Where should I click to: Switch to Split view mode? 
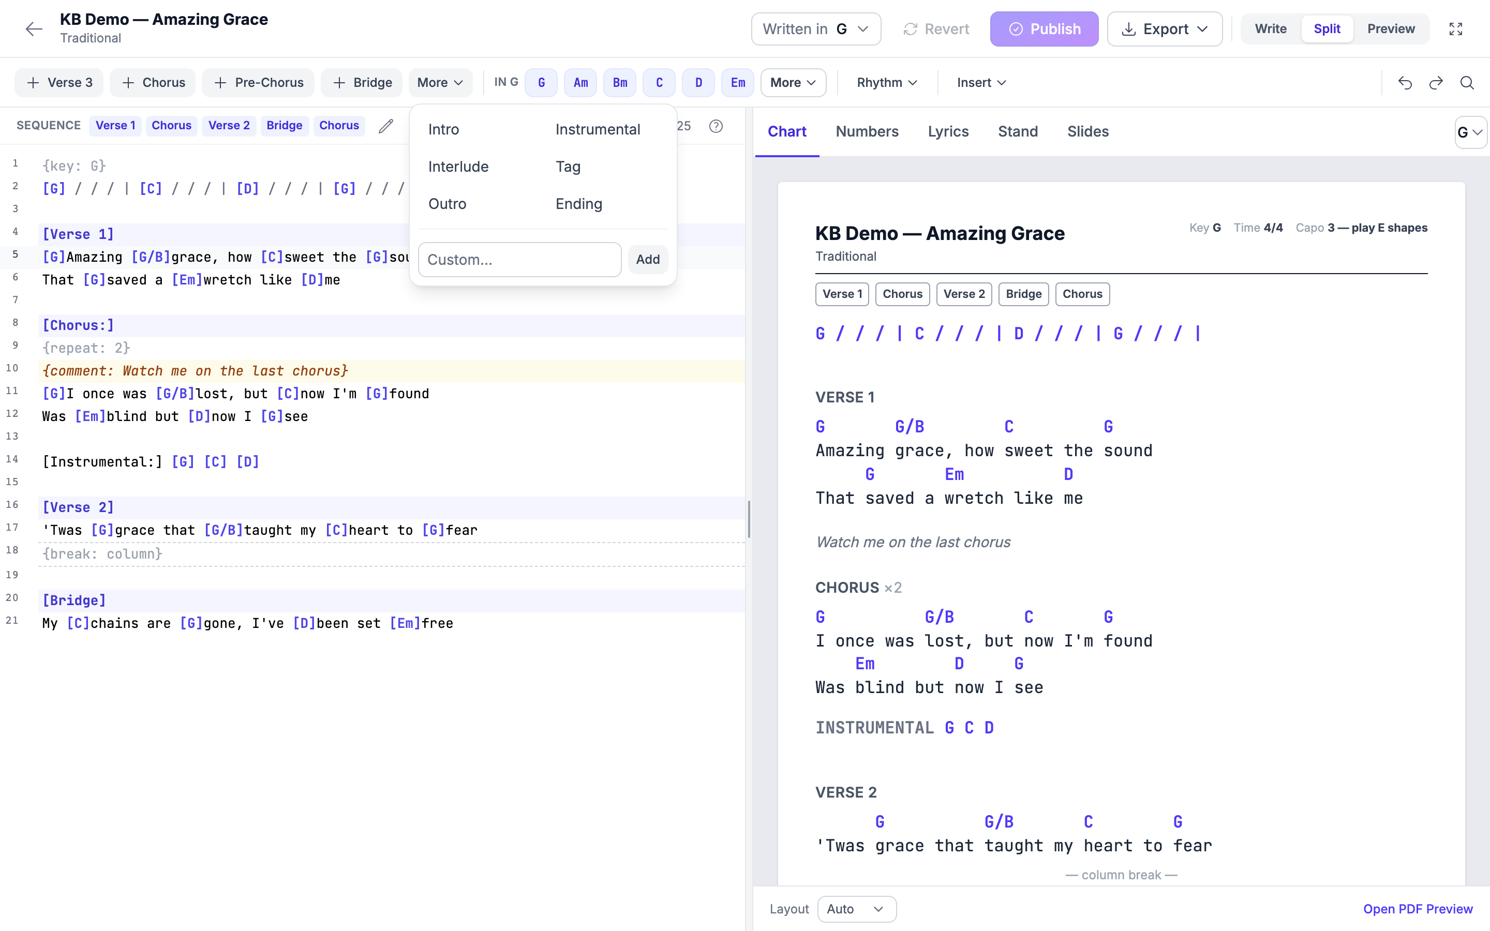click(x=1327, y=29)
